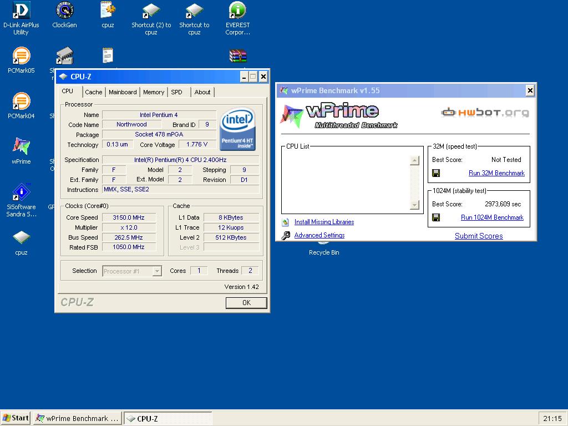The width and height of the screenshot is (568, 426).
Task: Open the cpuz chip icon at the bottom of the left desktop column
Action: pos(21,238)
